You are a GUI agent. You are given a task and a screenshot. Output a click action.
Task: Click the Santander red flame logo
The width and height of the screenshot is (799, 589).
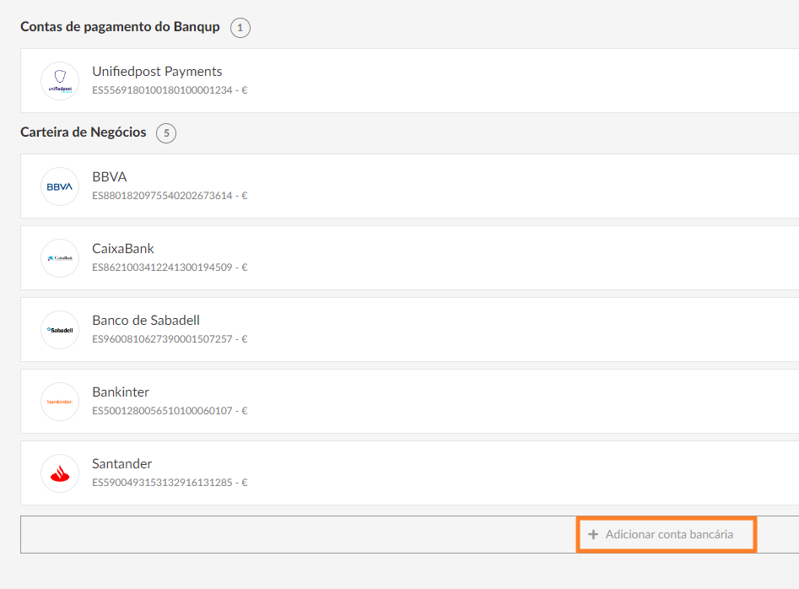click(x=60, y=473)
